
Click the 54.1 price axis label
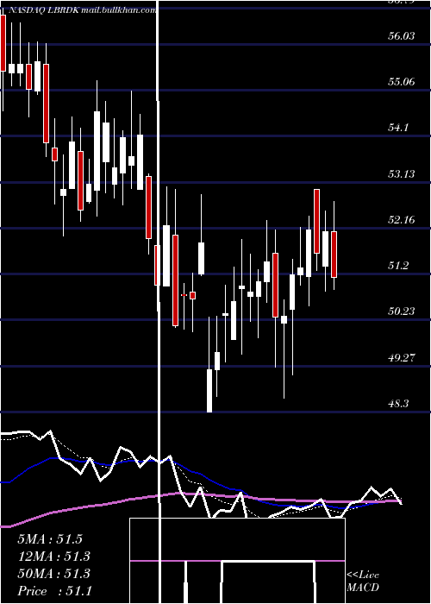[x=398, y=128]
